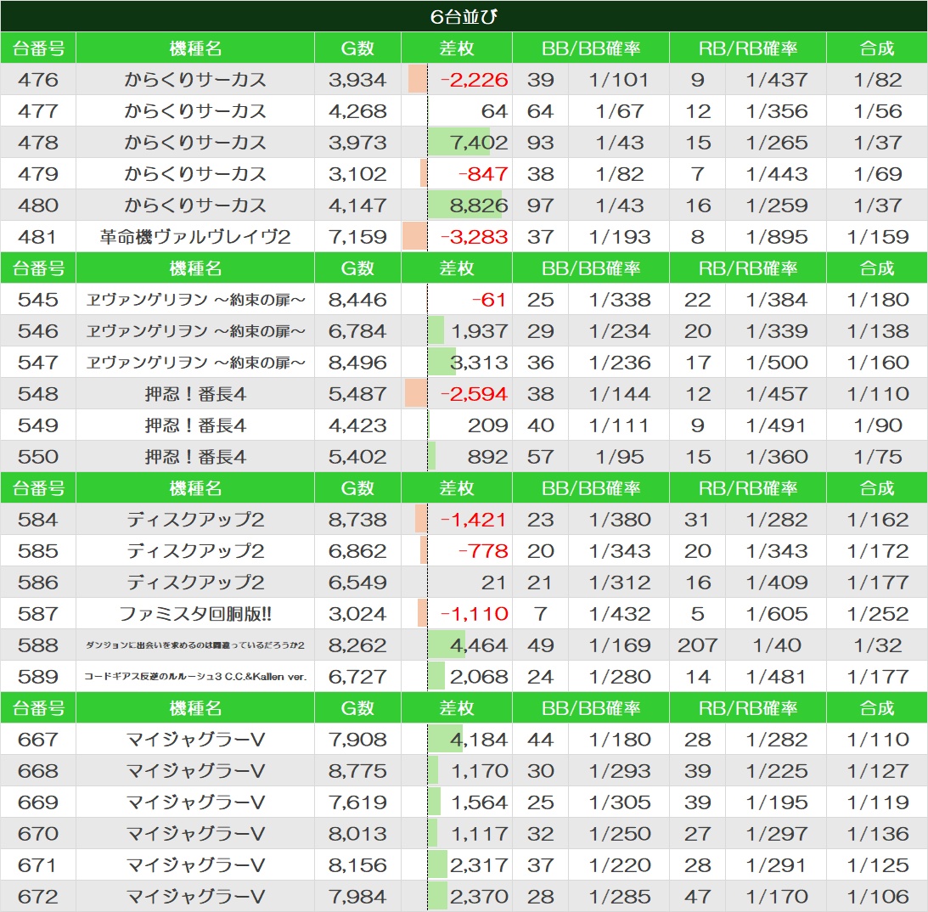
Task: Click the 差枚 value -2,226
Action: 474,79
